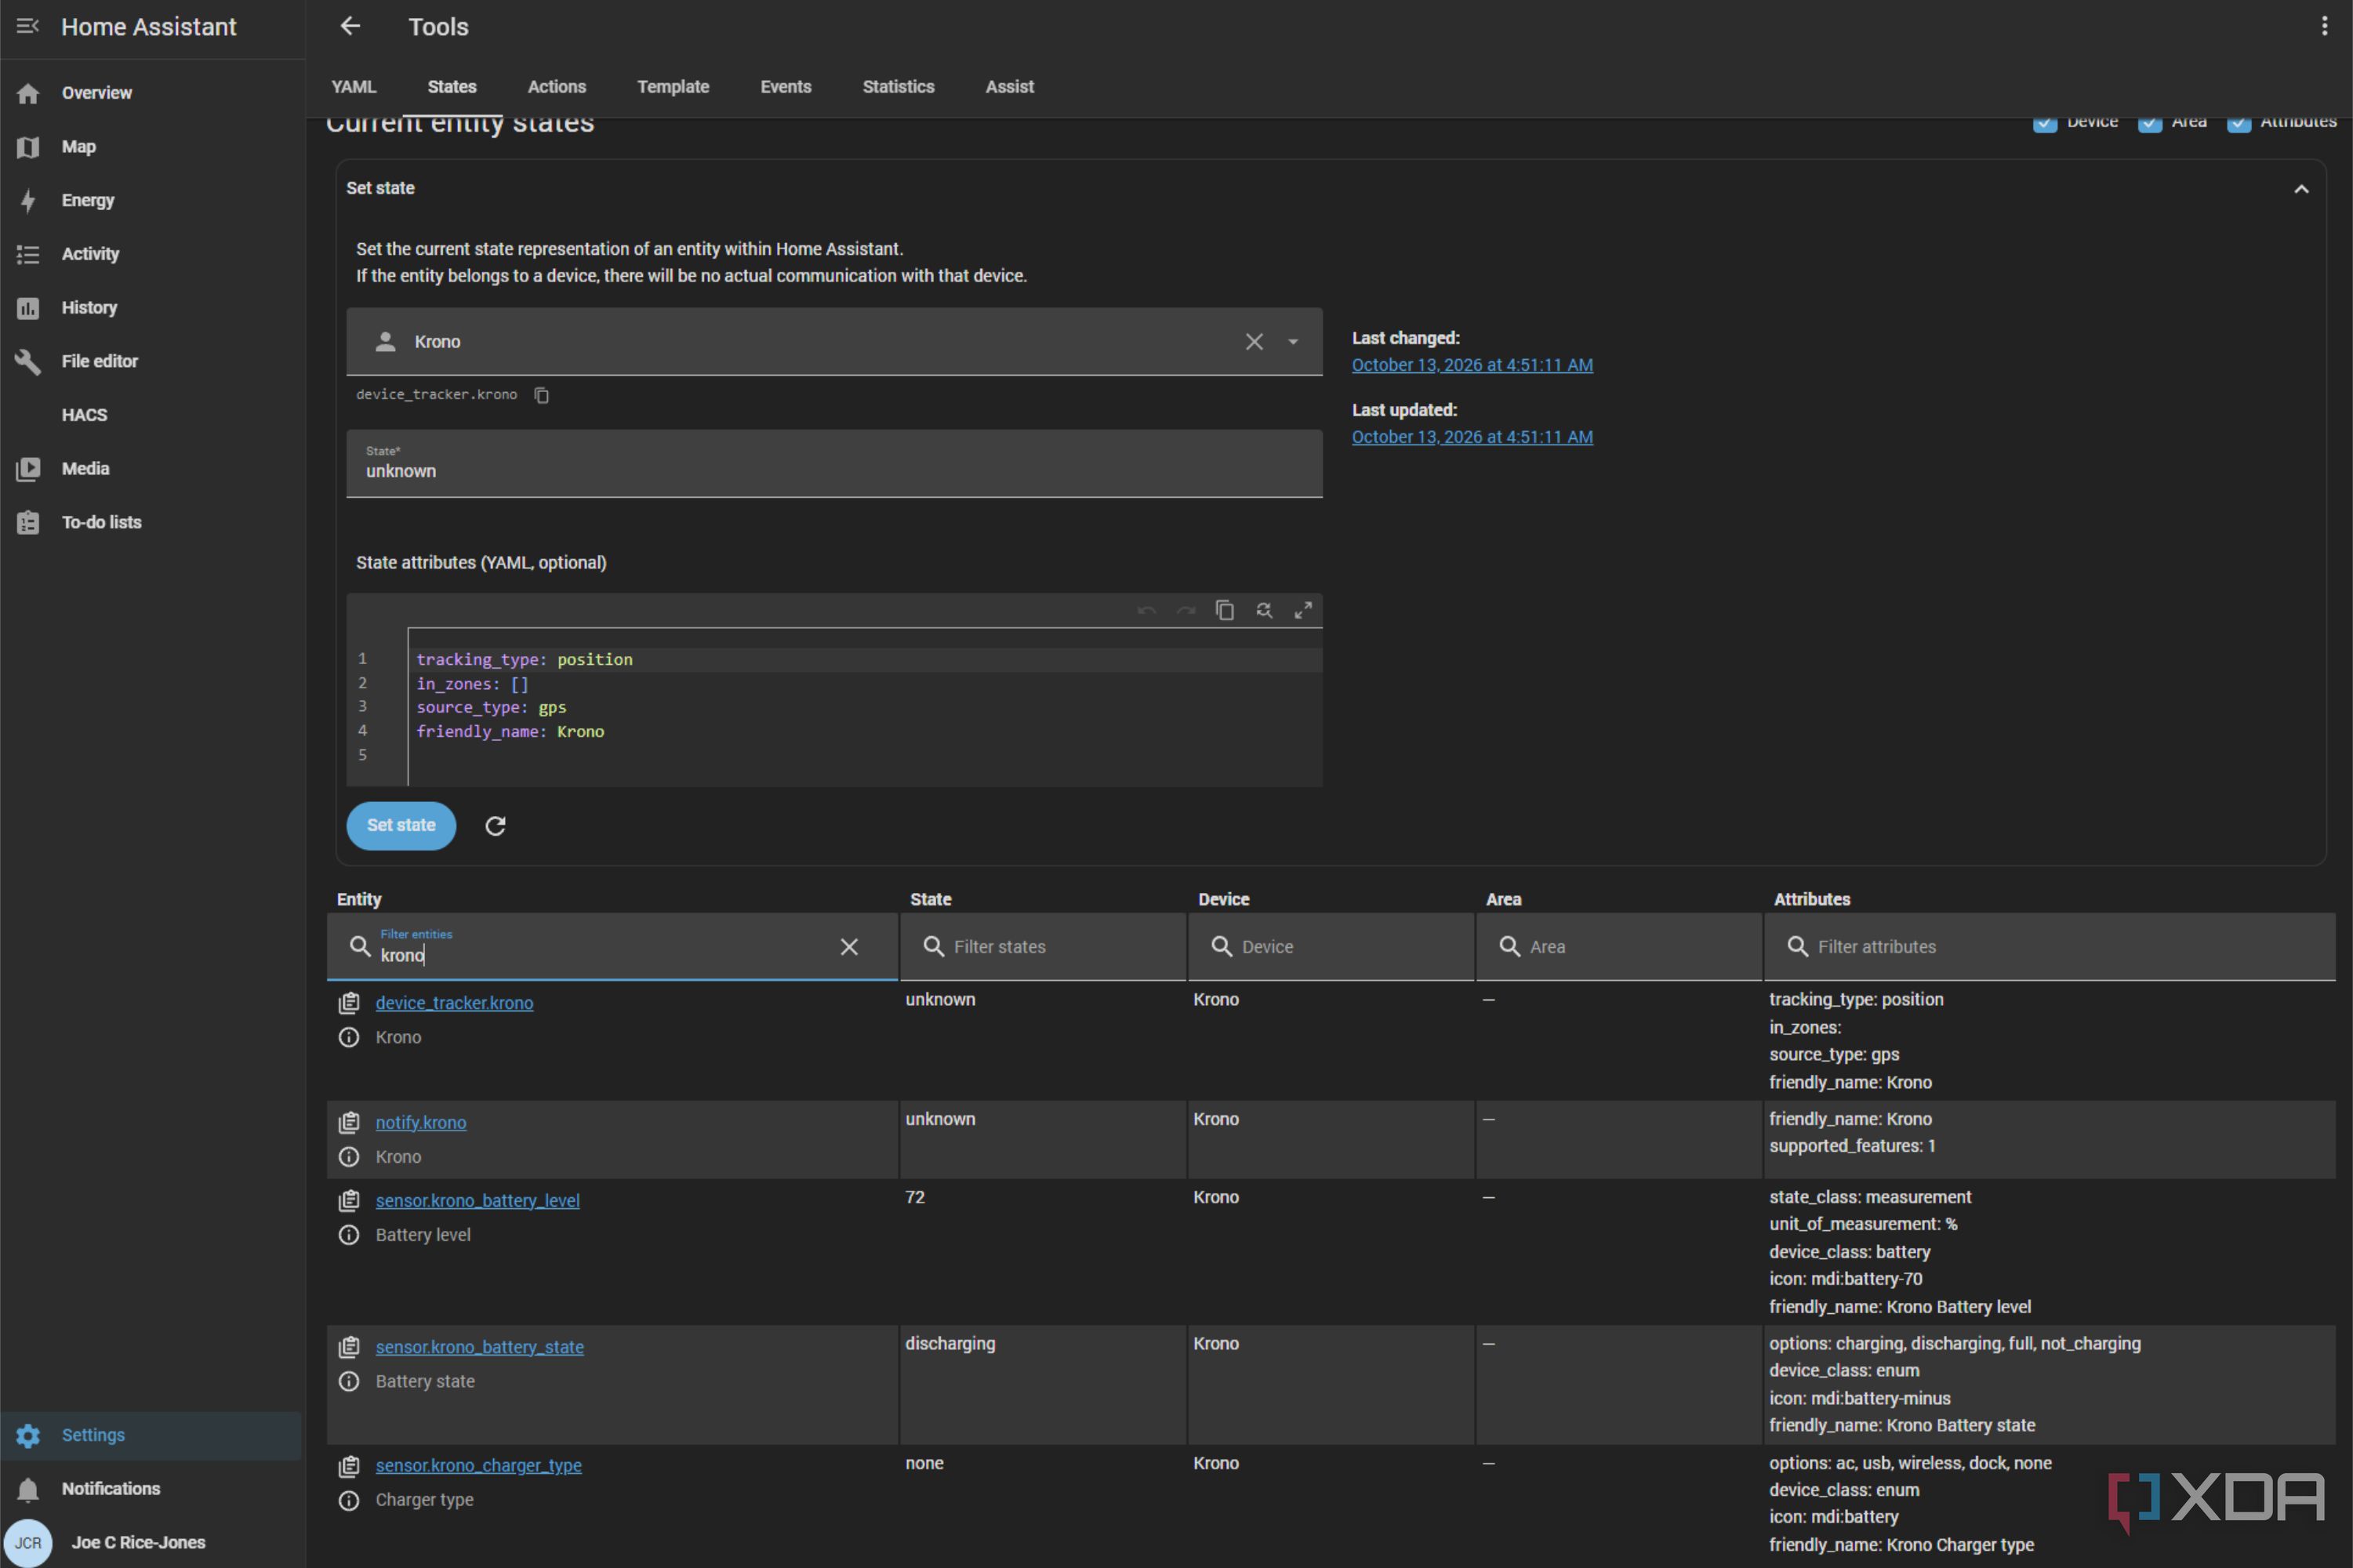Collapse the sidebar menu icon
The image size is (2353, 1568).
click(x=28, y=26)
